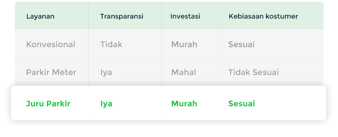Select the Konvesional table row
Image resolution: width=338 pixels, height=137 pixels.
pyautogui.click(x=169, y=44)
